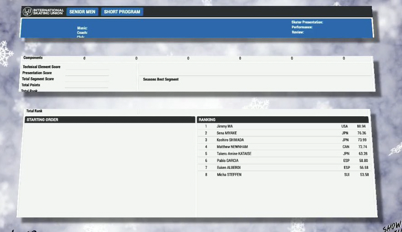Click Total Segment Score label
This screenshot has width=402, height=232.
tap(38, 79)
